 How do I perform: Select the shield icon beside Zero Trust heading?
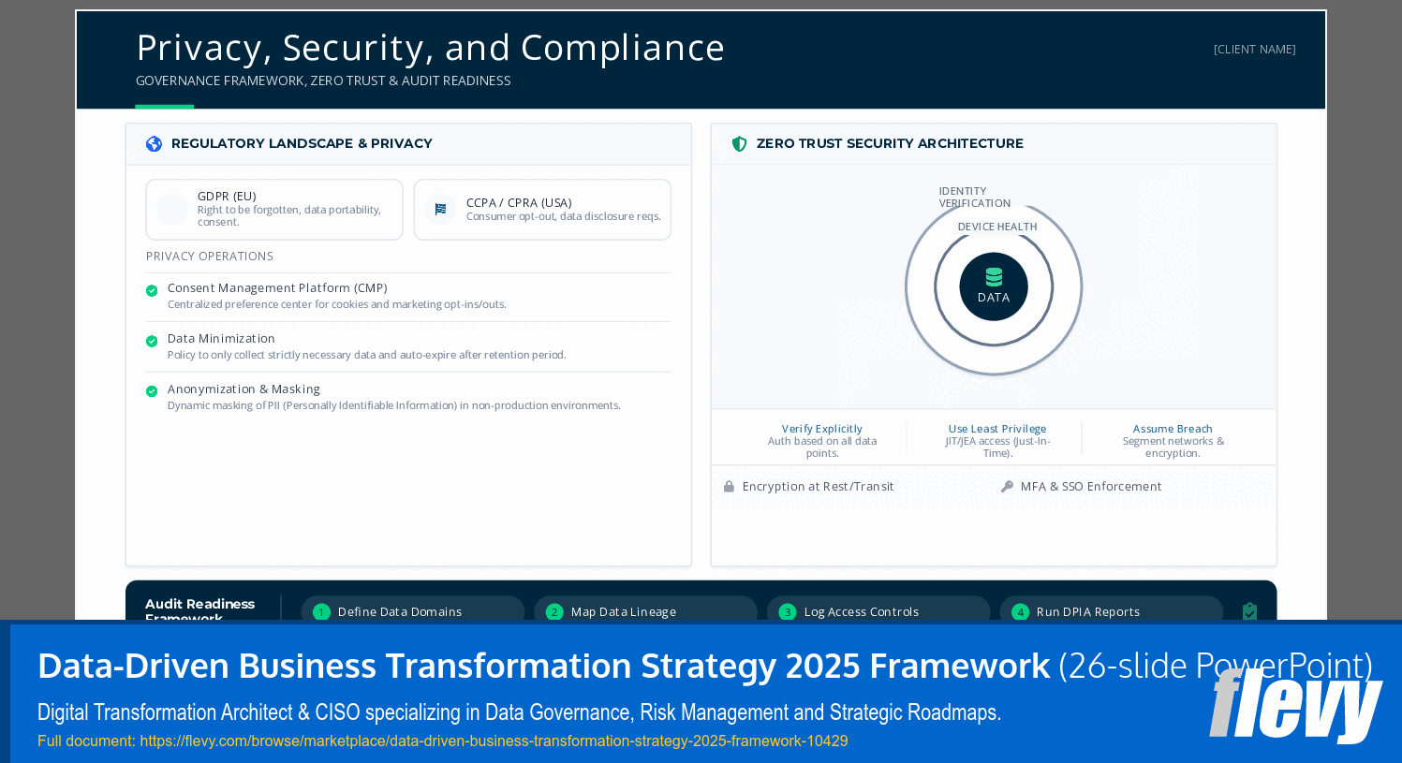tap(740, 143)
